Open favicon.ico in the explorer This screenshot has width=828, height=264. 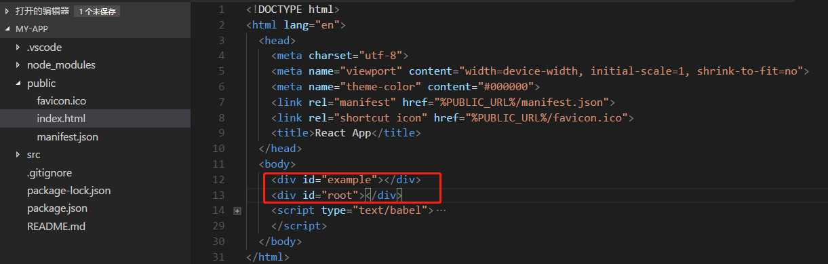61,100
